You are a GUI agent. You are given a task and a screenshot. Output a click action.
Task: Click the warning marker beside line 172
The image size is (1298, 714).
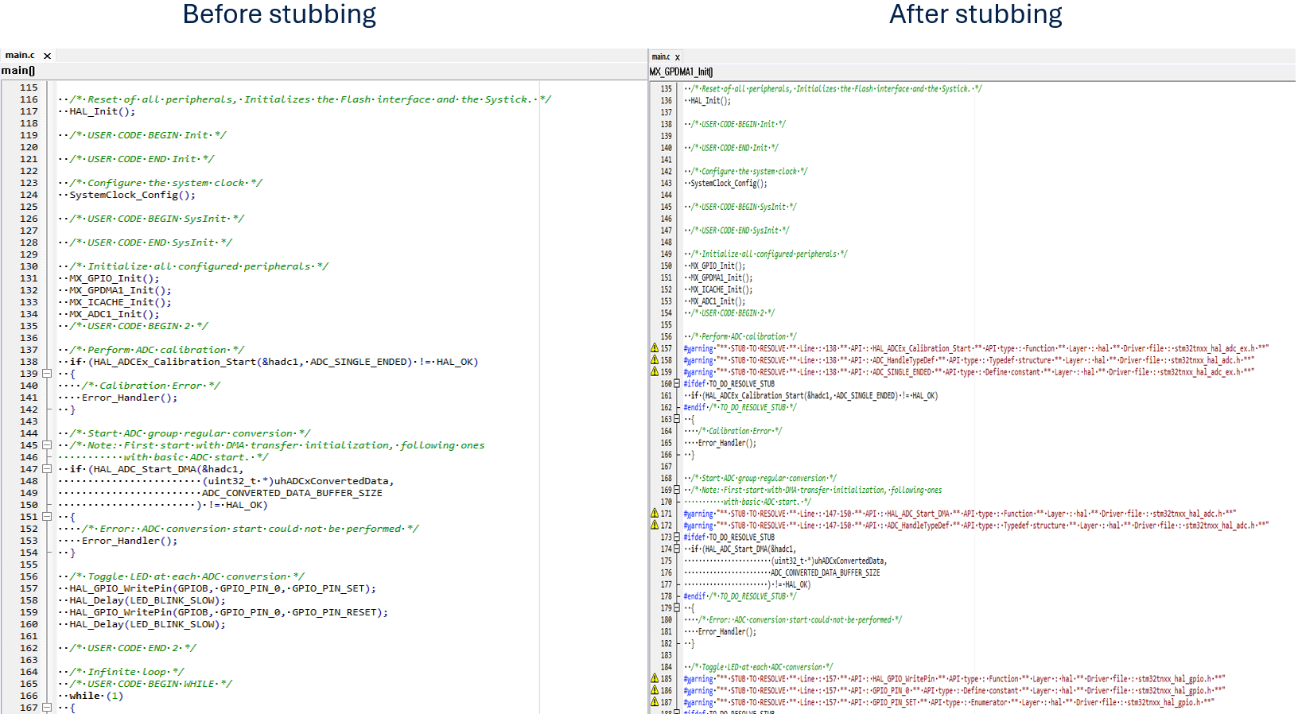click(x=655, y=525)
